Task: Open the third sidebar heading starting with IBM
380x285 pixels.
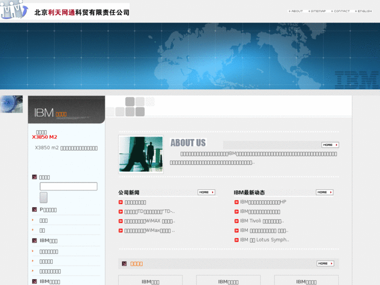Action: point(49,241)
